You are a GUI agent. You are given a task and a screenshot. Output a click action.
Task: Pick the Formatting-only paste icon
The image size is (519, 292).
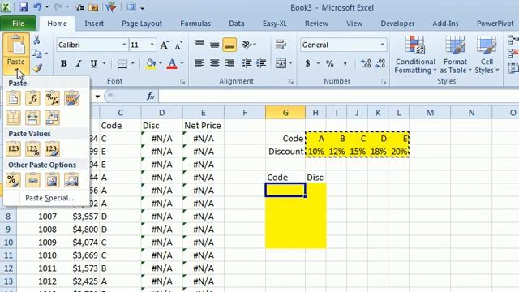tap(13, 180)
